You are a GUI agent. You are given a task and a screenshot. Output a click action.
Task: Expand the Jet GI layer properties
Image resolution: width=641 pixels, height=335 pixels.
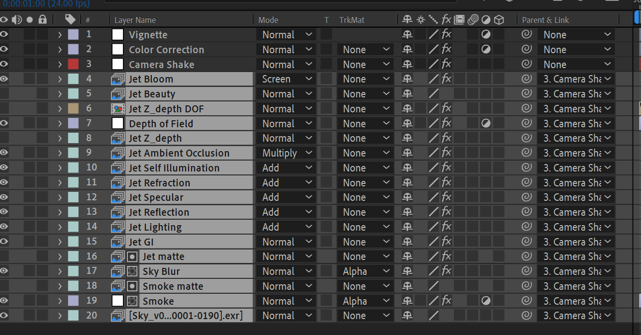click(60, 242)
